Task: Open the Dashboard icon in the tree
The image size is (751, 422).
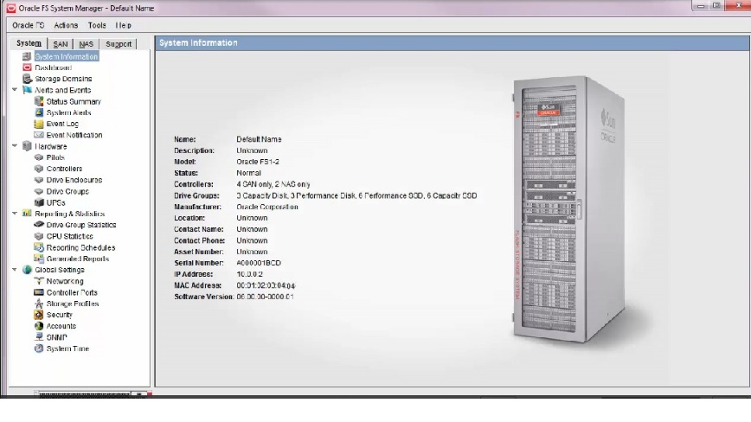Action: pos(27,67)
